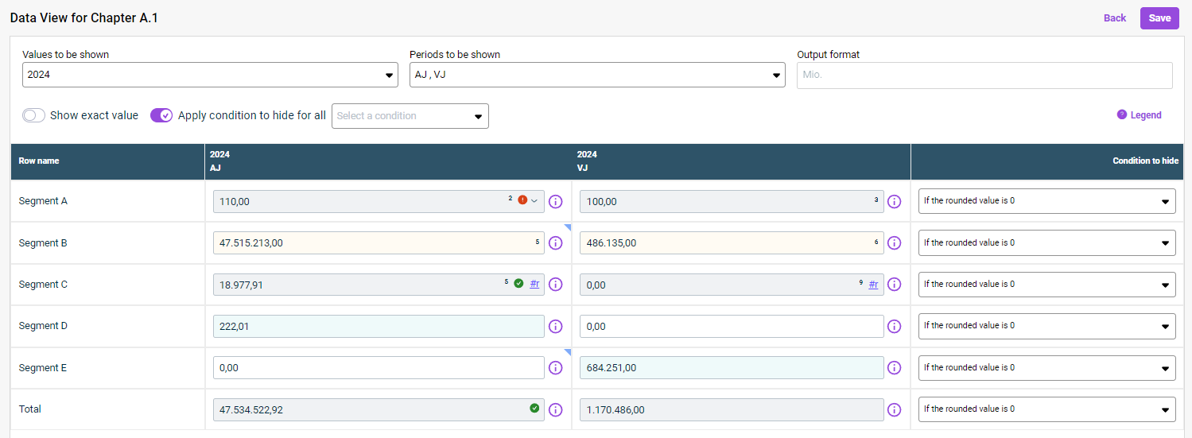
Task: Click the info icon for Segment B AJ
Action: 556,243
